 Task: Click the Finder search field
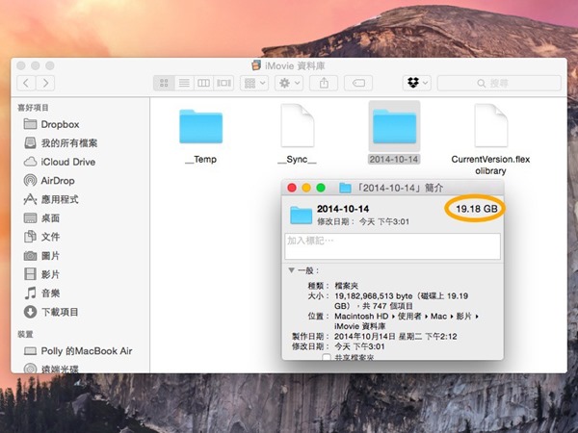tap(499, 83)
